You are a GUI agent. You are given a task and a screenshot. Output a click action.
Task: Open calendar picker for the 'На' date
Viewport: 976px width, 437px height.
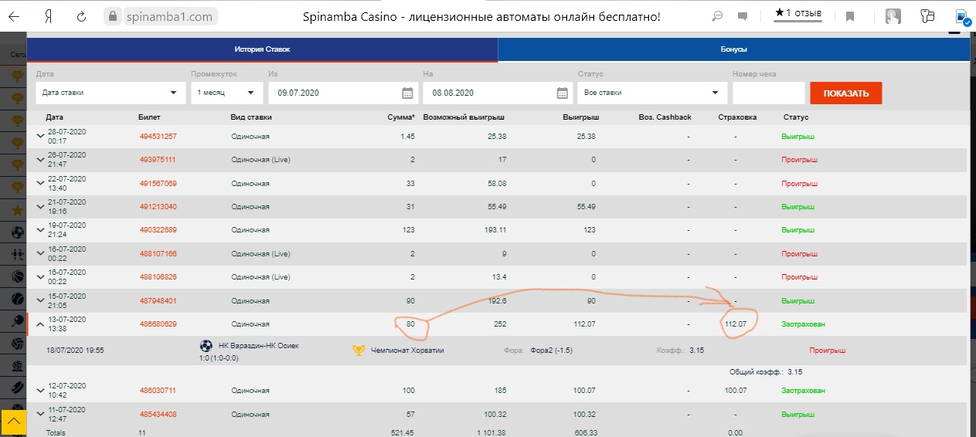click(x=563, y=93)
